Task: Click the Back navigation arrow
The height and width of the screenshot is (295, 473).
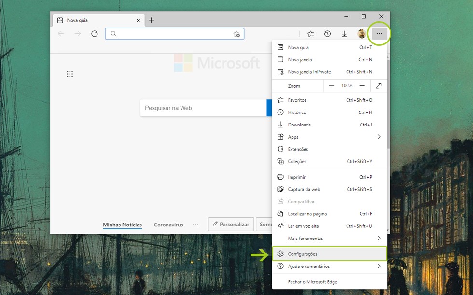Action: coord(61,34)
